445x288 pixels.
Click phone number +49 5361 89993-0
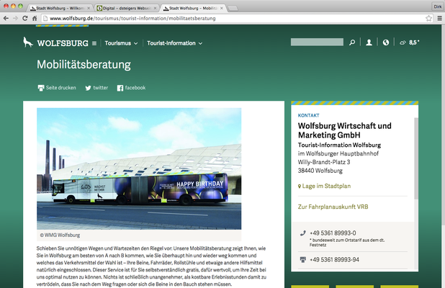(x=333, y=233)
